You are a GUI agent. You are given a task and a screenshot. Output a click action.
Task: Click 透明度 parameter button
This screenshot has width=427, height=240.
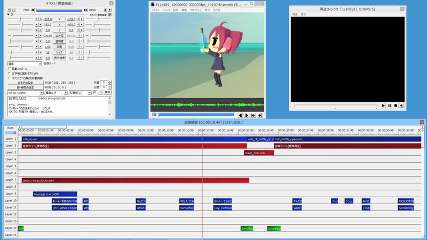tap(59, 42)
